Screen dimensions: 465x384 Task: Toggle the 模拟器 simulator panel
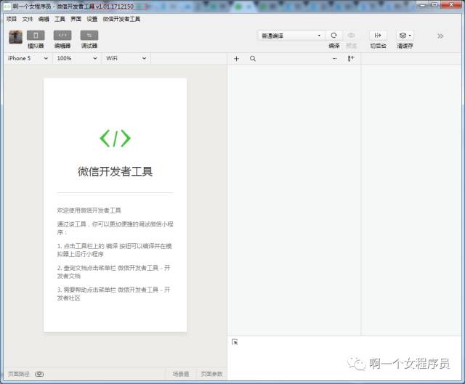(36, 36)
